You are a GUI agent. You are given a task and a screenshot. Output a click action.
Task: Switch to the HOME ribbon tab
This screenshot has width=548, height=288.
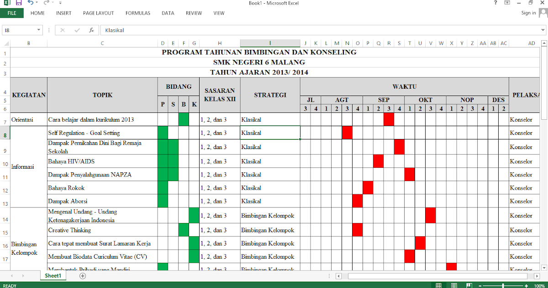(x=37, y=13)
